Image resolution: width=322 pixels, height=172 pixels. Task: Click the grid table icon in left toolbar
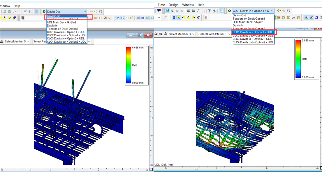click(x=22, y=18)
